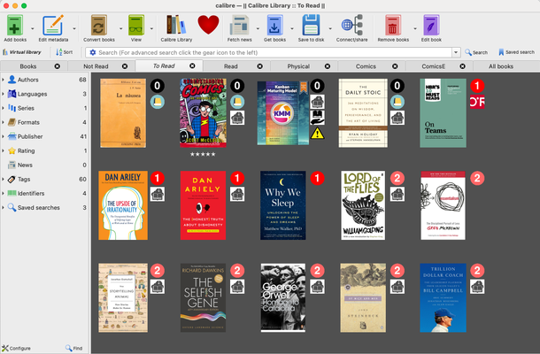Switch to the All books tab
Image resolution: width=540 pixels, height=354 pixels.
tap(501, 66)
